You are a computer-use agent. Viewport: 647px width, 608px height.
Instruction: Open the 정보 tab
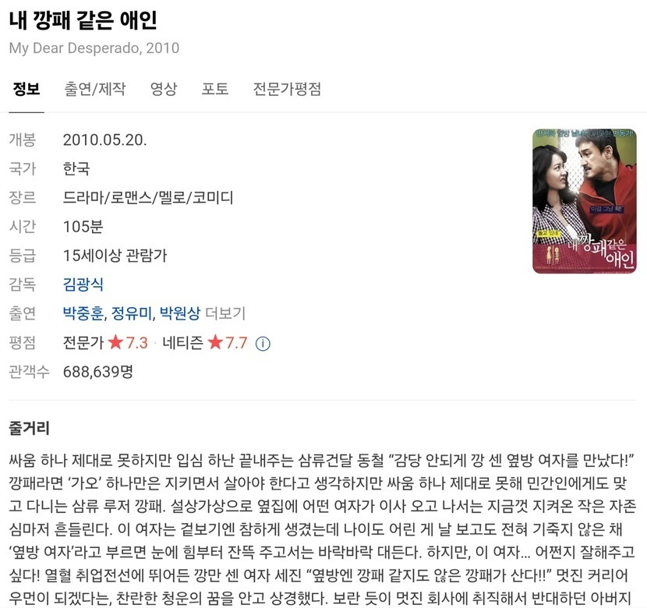(27, 89)
